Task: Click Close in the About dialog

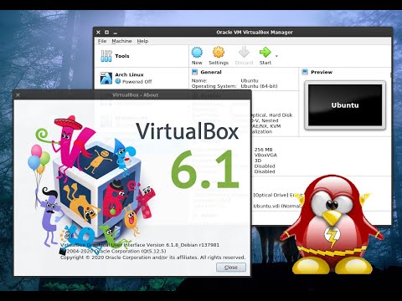Action: (231, 268)
